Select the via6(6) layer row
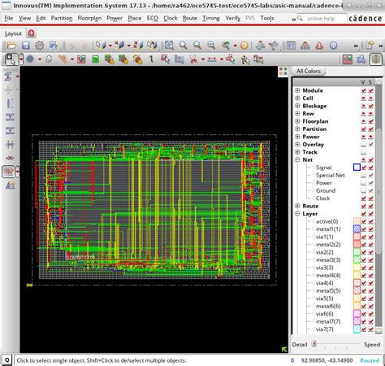This screenshot has height=366, width=385. pyautogui.click(x=325, y=314)
